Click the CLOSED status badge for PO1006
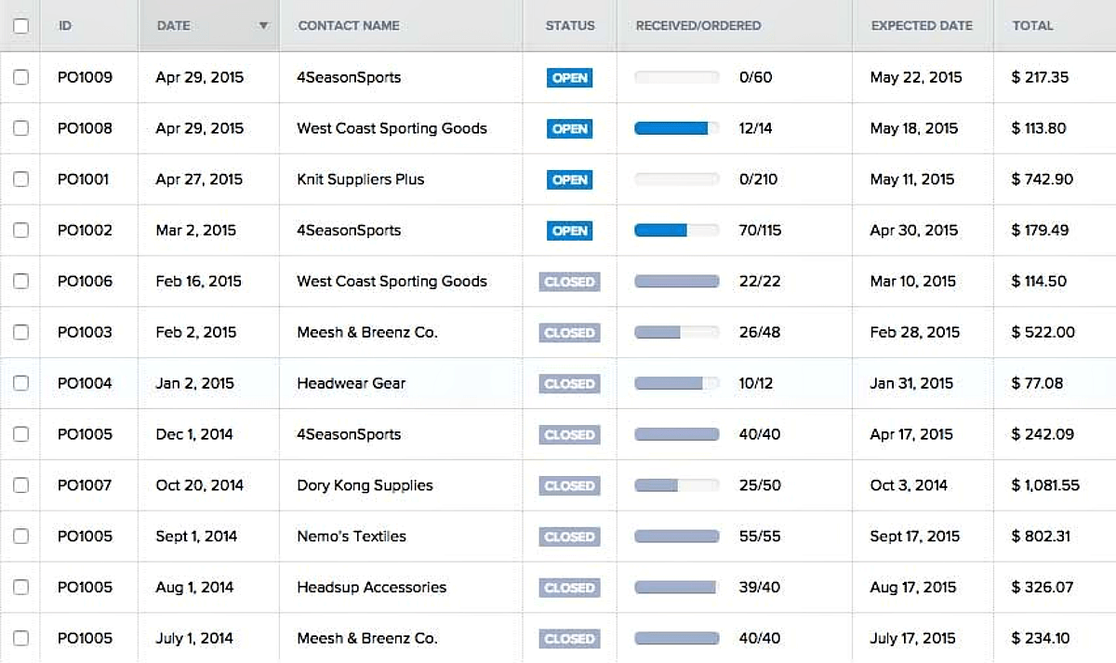 pos(569,282)
